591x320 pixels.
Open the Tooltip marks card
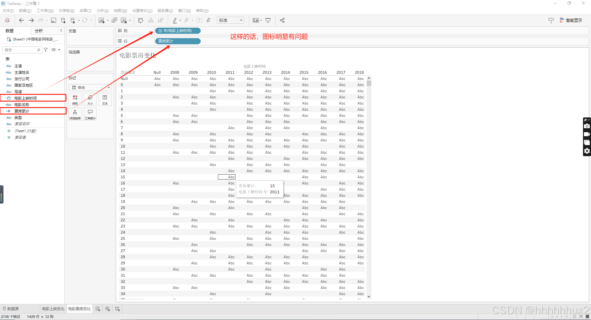click(90, 114)
